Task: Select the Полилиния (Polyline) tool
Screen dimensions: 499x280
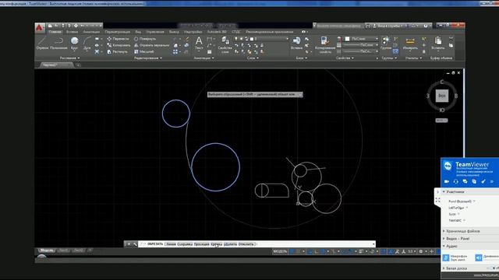Action: click(x=58, y=44)
